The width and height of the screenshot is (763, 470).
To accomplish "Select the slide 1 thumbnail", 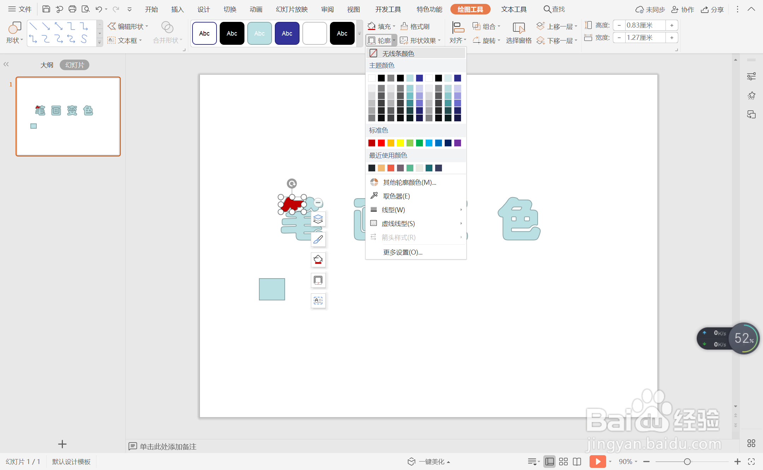I will [68, 116].
